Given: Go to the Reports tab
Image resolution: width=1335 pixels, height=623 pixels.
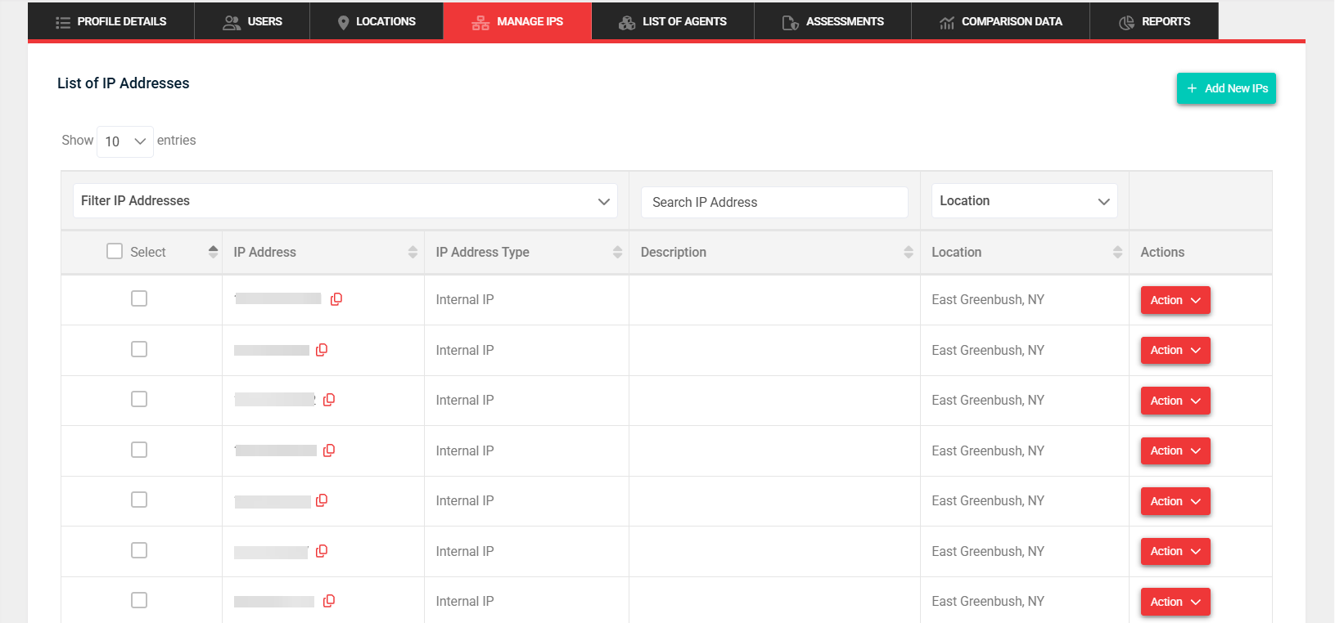Looking at the screenshot, I should [x=1154, y=21].
